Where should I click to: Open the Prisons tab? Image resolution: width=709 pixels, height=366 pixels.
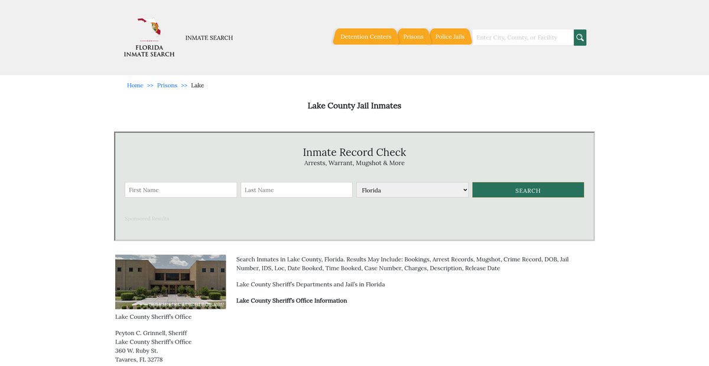click(x=413, y=37)
